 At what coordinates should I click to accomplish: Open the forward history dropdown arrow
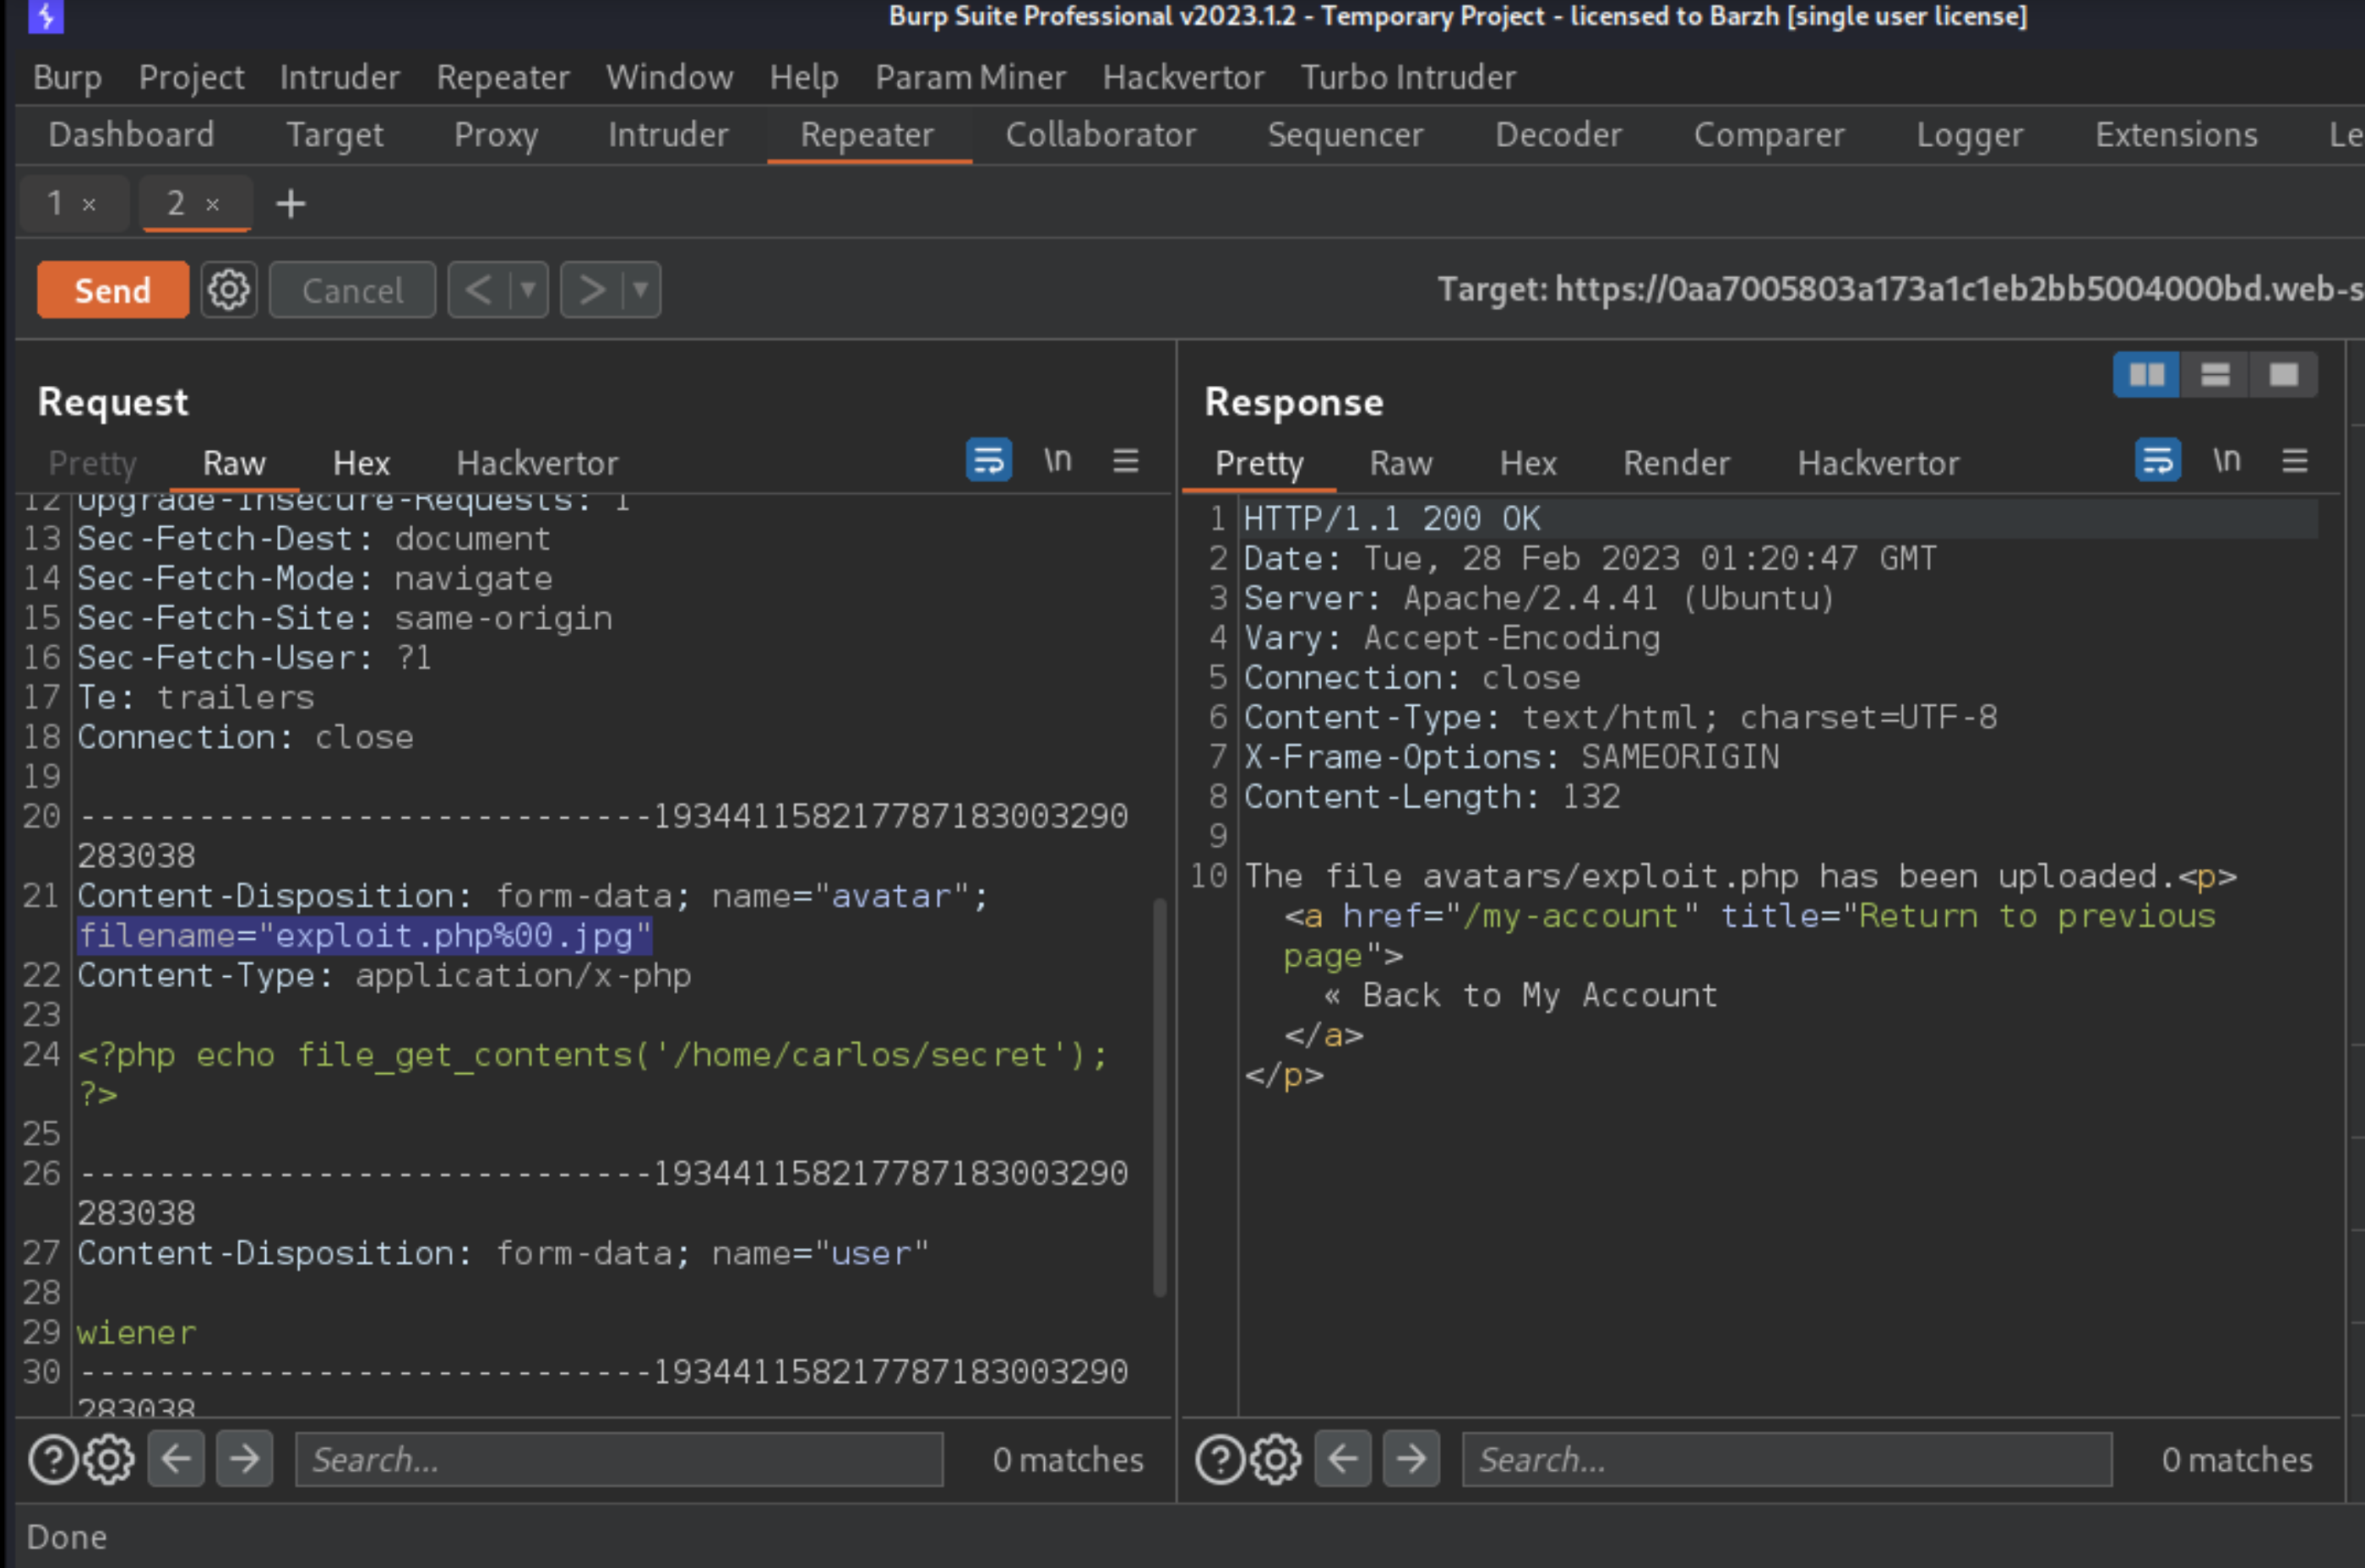click(x=641, y=290)
